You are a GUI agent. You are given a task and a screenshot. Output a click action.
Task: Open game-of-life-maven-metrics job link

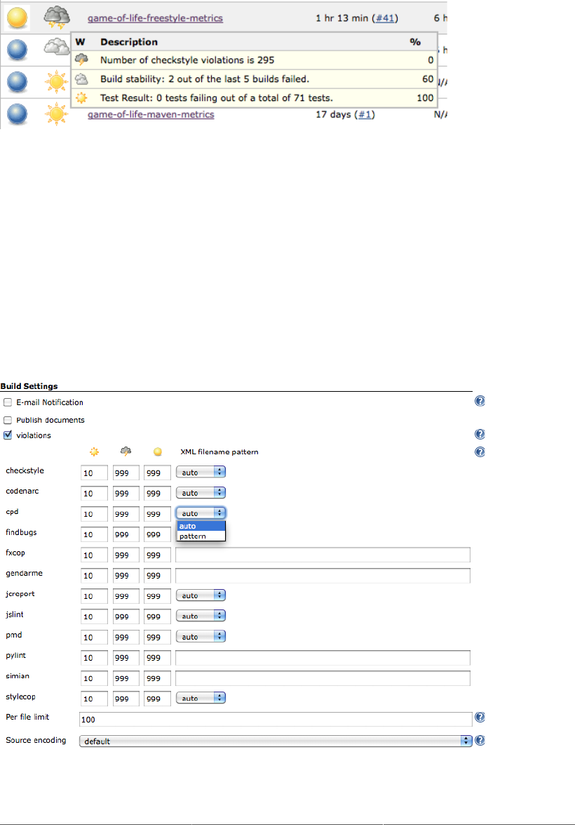[151, 114]
